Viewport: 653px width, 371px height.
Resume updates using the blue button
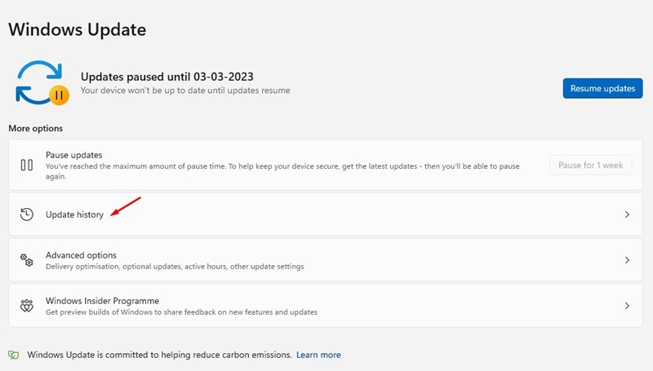click(x=602, y=88)
